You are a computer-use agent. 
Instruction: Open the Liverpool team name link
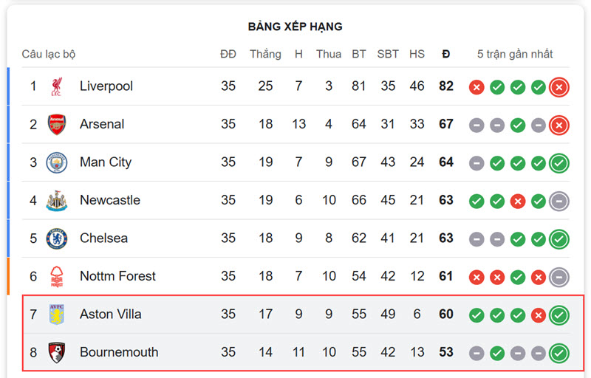[106, 86]
